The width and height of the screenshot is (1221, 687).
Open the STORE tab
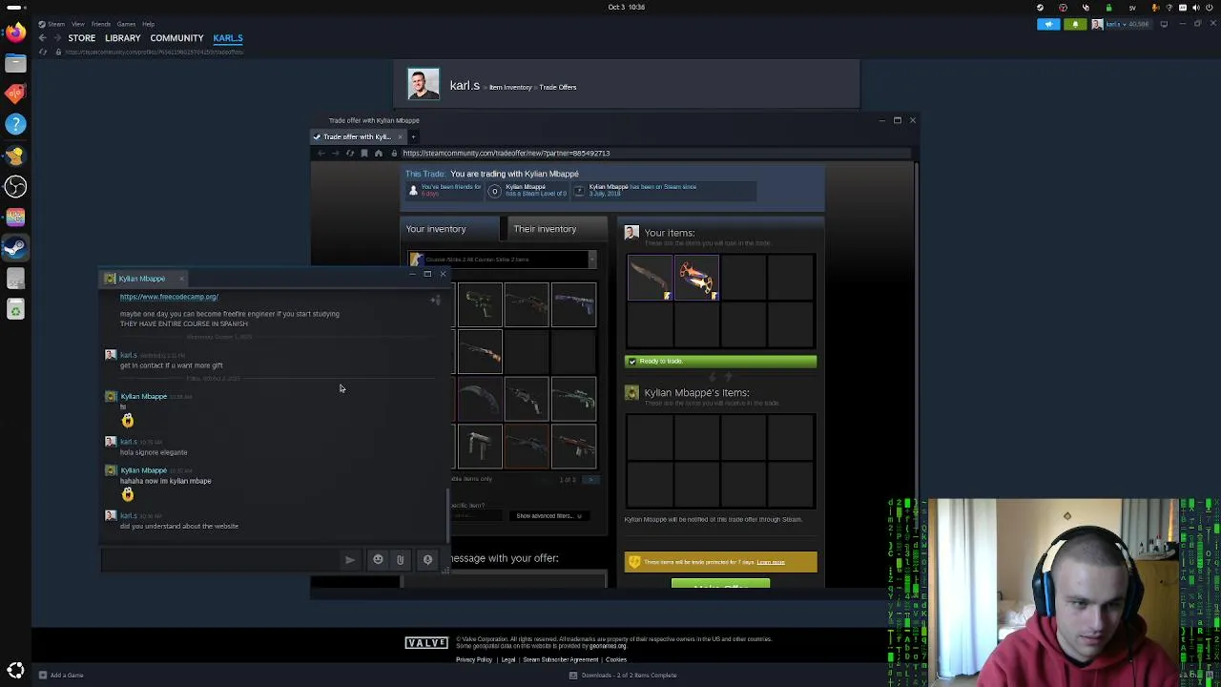pos(82,38)
